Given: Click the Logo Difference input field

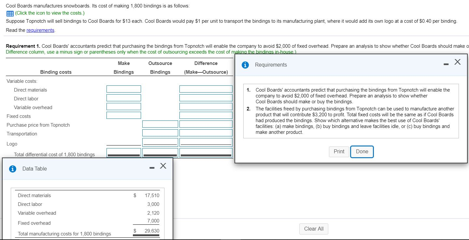Looking at the screenshot, I should [x=206, y=141].
